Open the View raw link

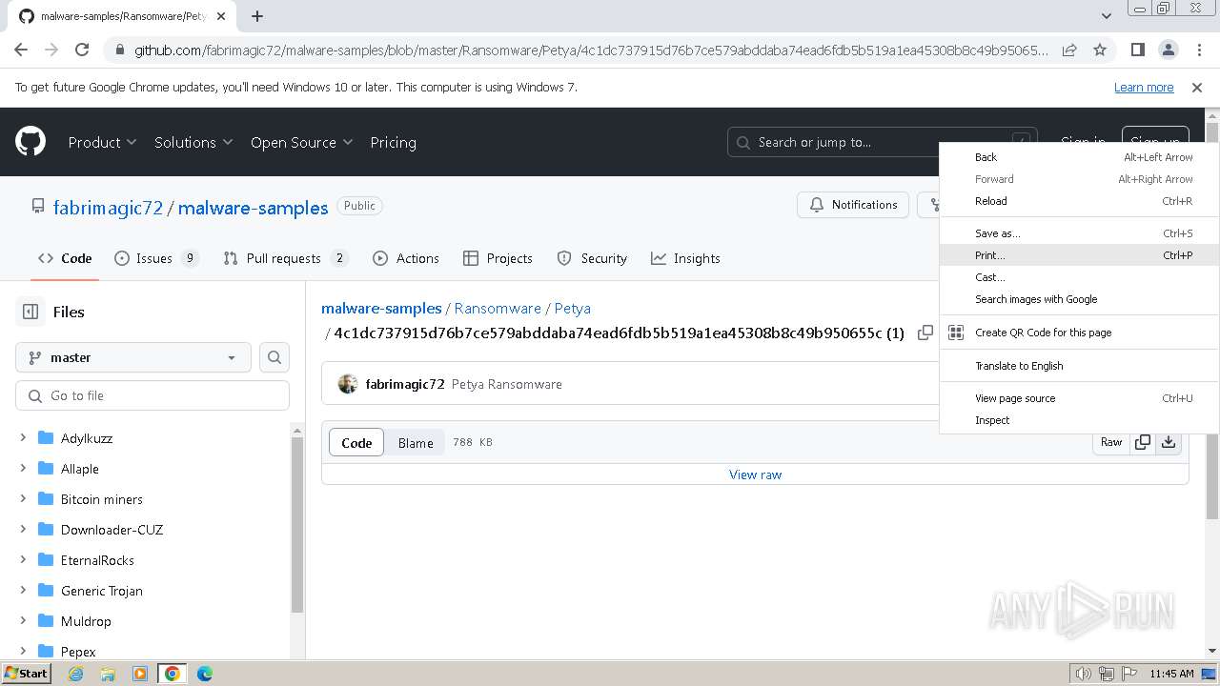pos(755,474)
